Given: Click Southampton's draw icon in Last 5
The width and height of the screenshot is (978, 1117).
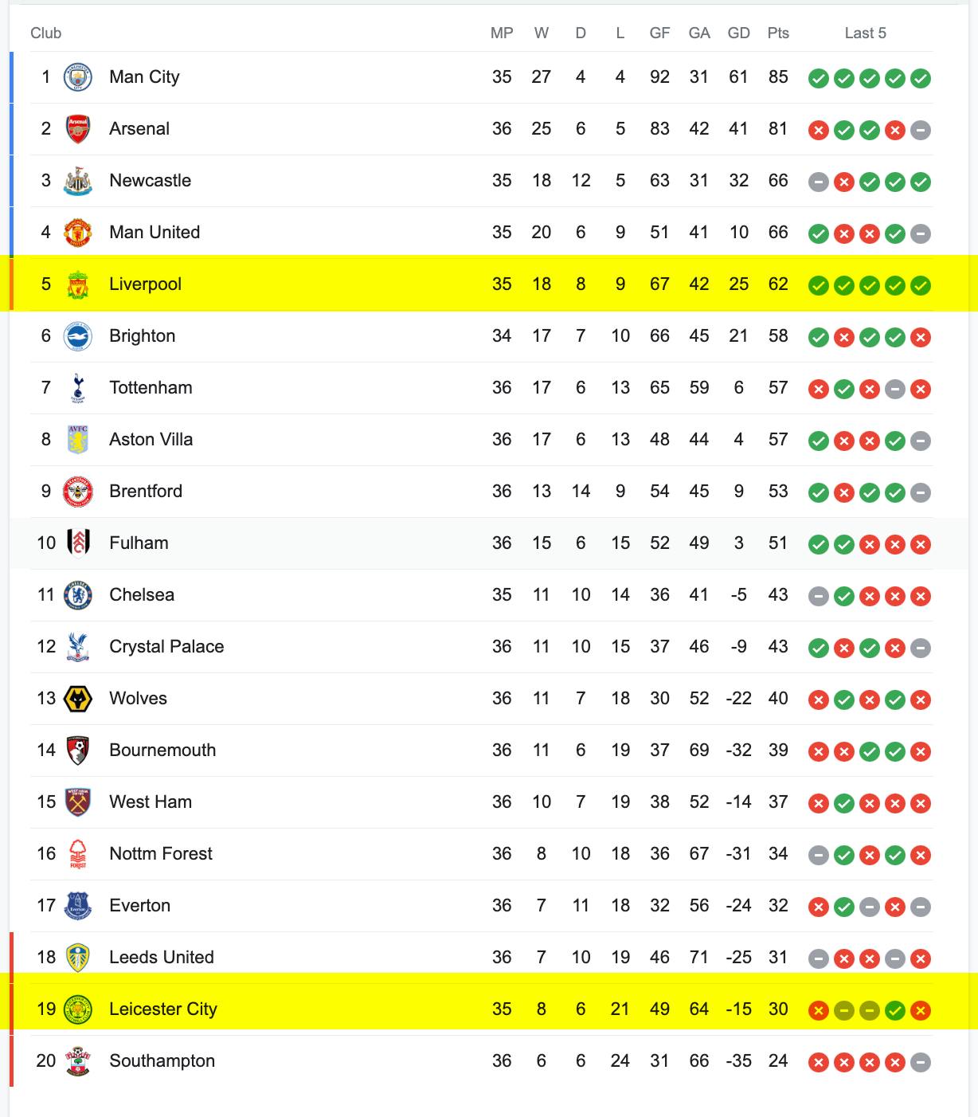Looking at the screenshot, I should pos(921,1062).
